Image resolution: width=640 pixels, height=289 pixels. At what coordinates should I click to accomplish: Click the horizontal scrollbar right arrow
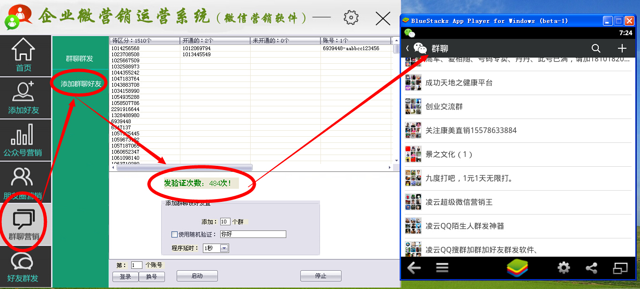[x=389, y=167]
